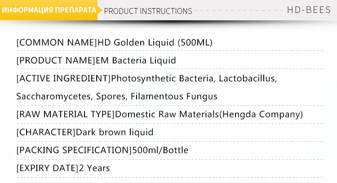Viewport: 337px width, 183px height.
Task: Click the [PRODUCT NAME] label
Action: pyautogui.click(x=56, y=61)
